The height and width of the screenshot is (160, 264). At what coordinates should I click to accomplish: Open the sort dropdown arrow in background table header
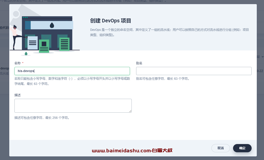click(262, 57)
